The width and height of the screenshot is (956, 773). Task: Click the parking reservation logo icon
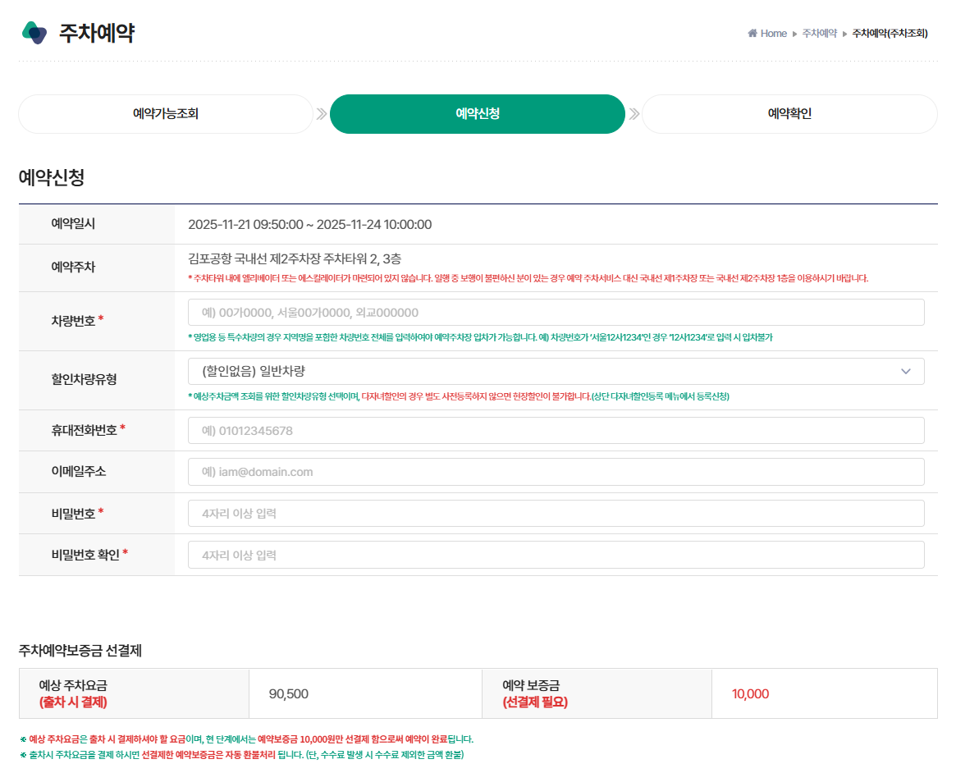click(x=33, y=31)
